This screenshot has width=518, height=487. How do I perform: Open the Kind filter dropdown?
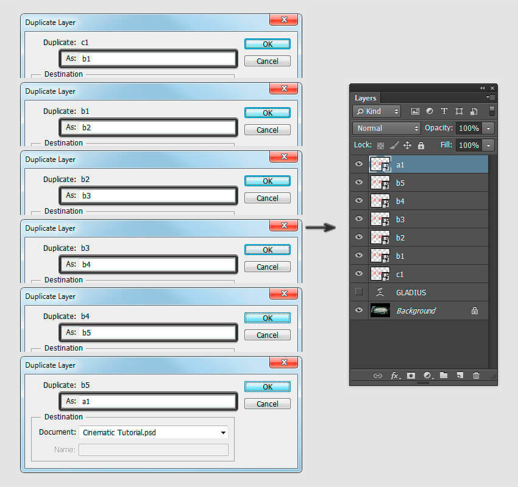377,111
